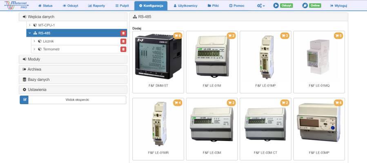Open the Pulpit page

tap(122, 6)
